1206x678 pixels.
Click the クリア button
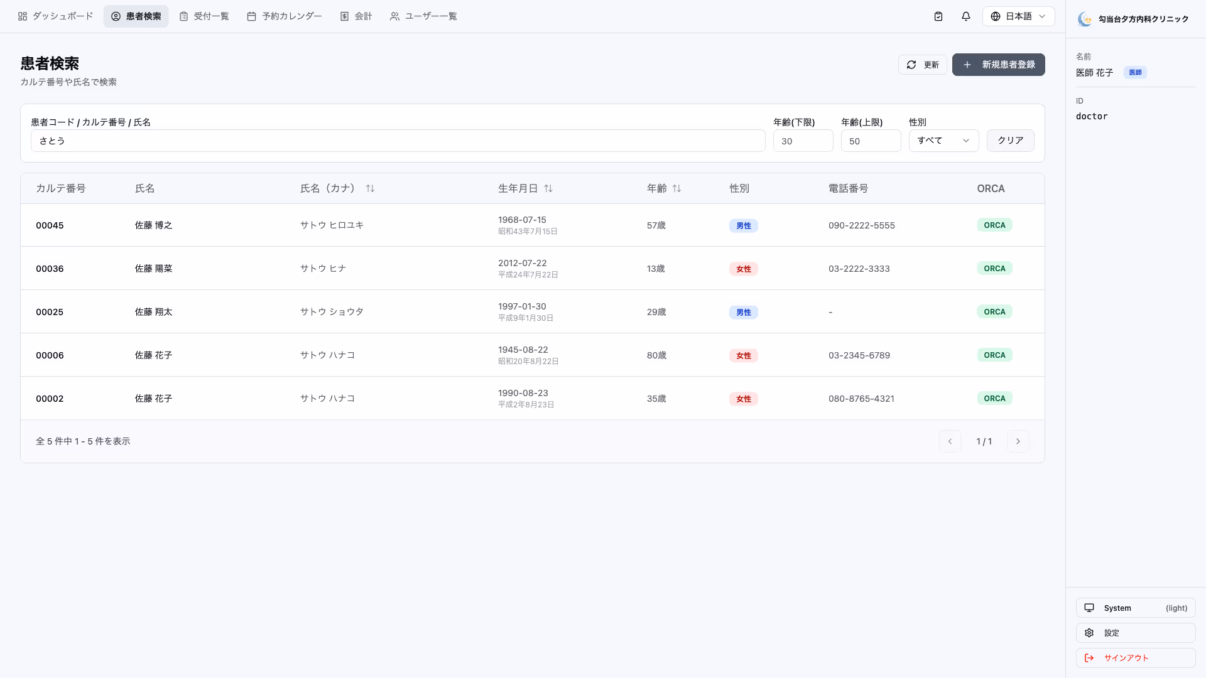(1011, 141)
